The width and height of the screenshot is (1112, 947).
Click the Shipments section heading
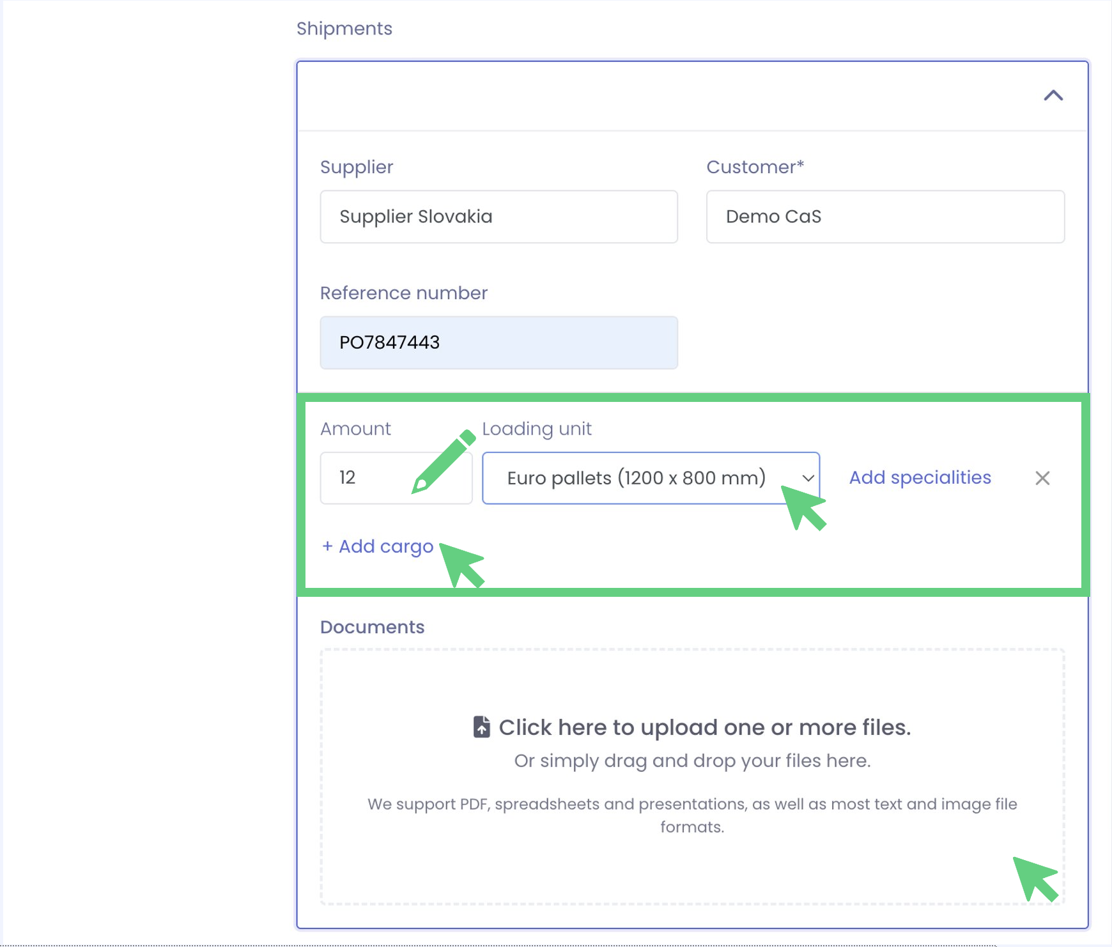(344, 29)
